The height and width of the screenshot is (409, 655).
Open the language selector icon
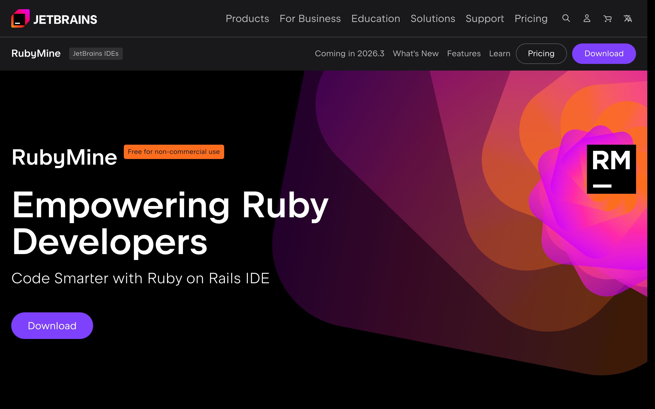[x=628, y=19]
